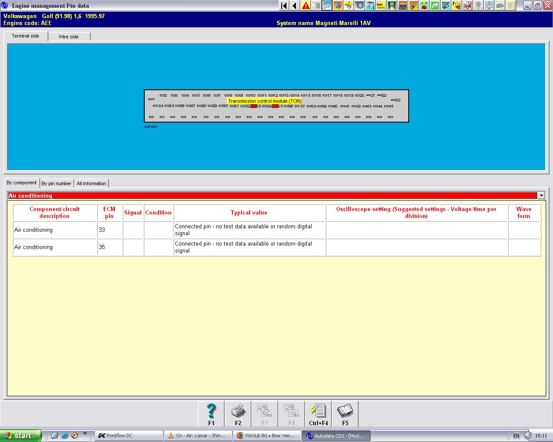The height and width of the screenshot is (442, 553).
Task: Print the page with the F2 printer button
Action: click(238, 414)
